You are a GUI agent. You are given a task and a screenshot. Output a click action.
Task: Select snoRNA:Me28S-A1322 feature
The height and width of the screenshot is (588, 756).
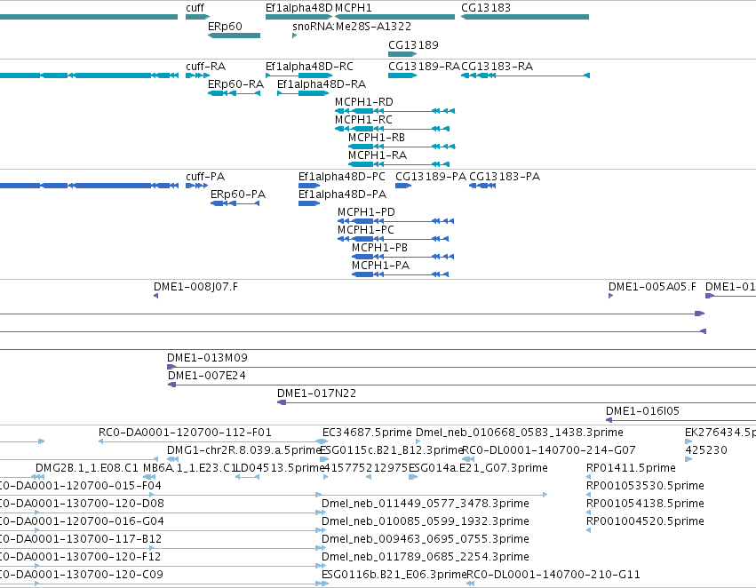[295, 36]
